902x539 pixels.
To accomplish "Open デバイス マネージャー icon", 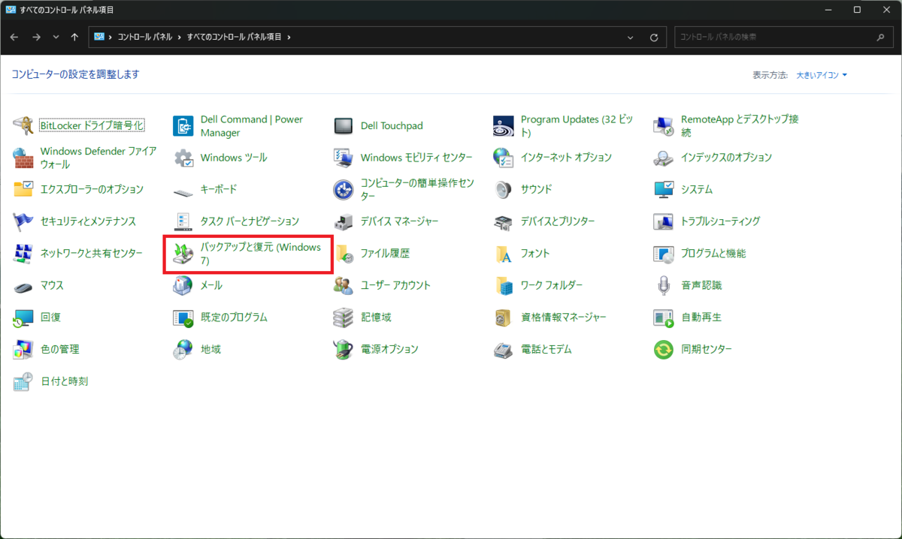I will point(344,221).
